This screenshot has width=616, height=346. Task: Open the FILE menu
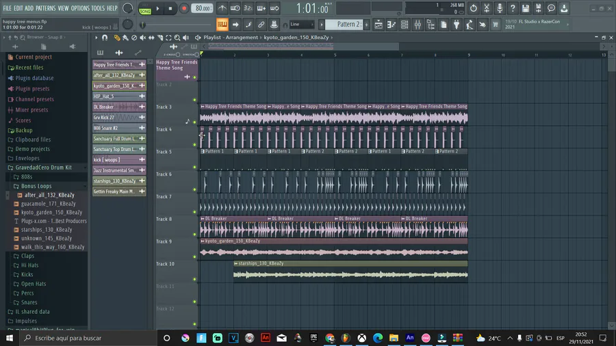[x=7, y=8]
